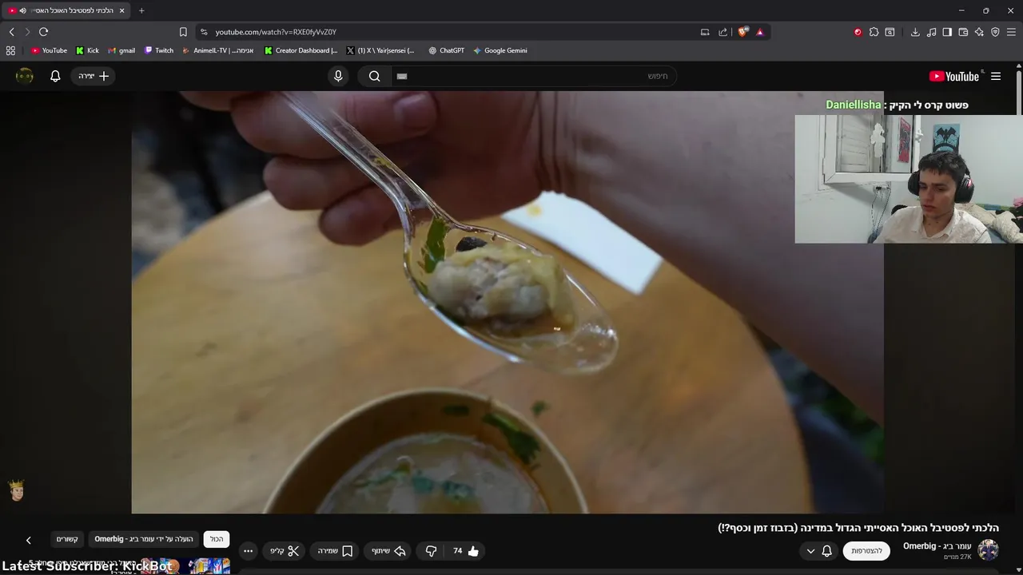Open the gmail bookmark
Viewport: 1023px width, 575px height.
tap(121, 50)
